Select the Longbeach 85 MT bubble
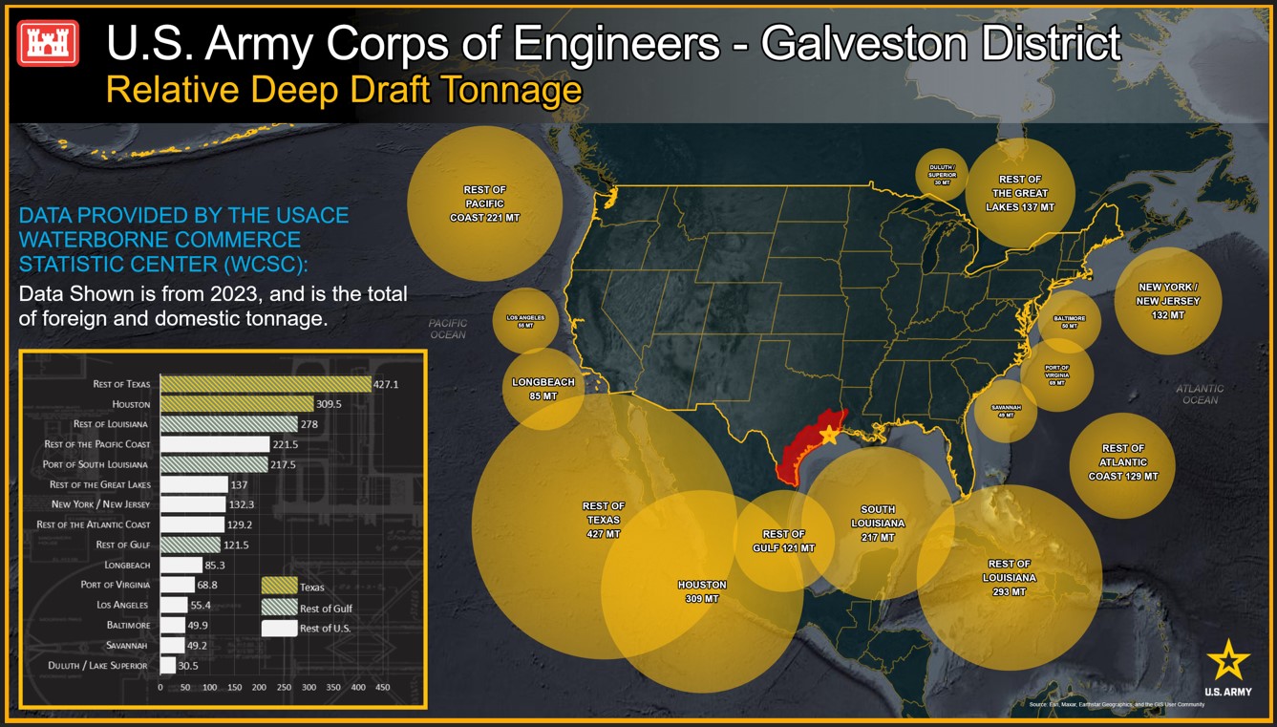The width and height of the screenshot is (1277, 727). click(543, 388)
